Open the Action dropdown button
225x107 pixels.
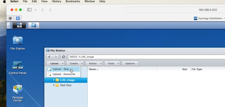[94, 63]
